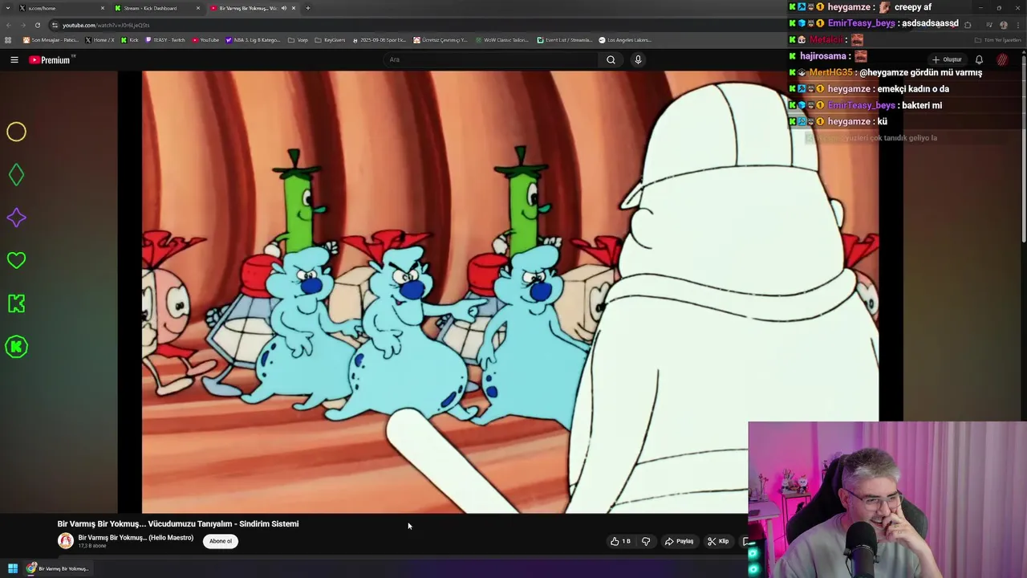Open the media control music-note icon

tap(988, 25)
